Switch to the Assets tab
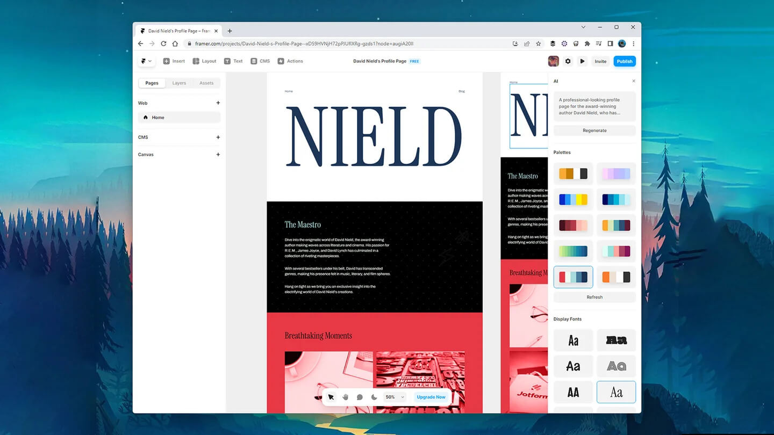The width and height of the screenshot is (774, 435). (206, 83)
